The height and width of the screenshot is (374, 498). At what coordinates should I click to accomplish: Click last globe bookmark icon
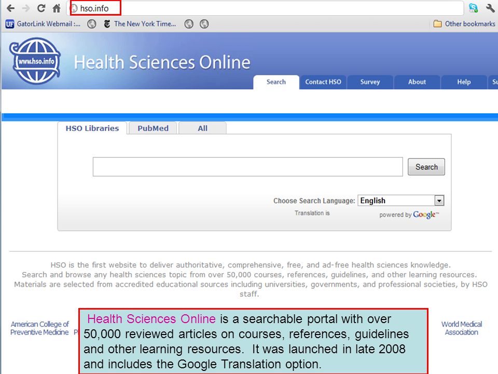point(204,24)
